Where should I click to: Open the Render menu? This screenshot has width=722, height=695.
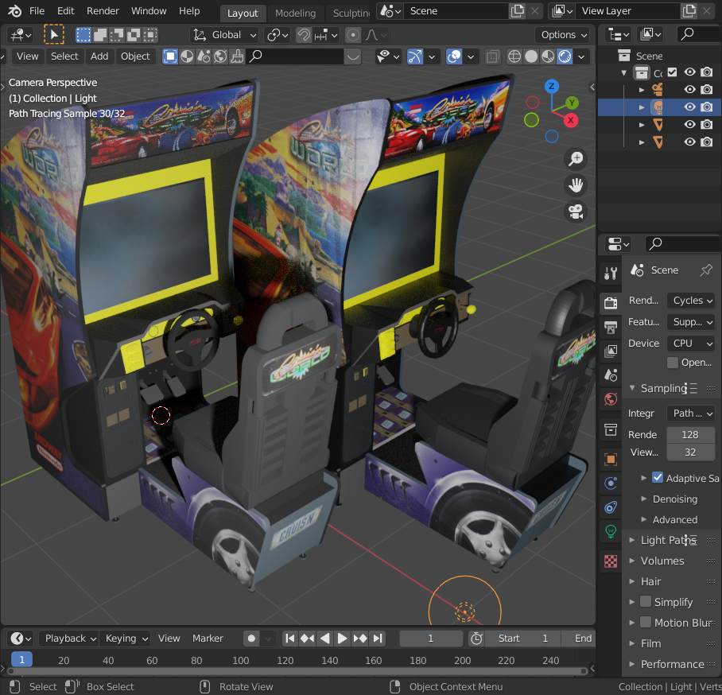point(103,10)
